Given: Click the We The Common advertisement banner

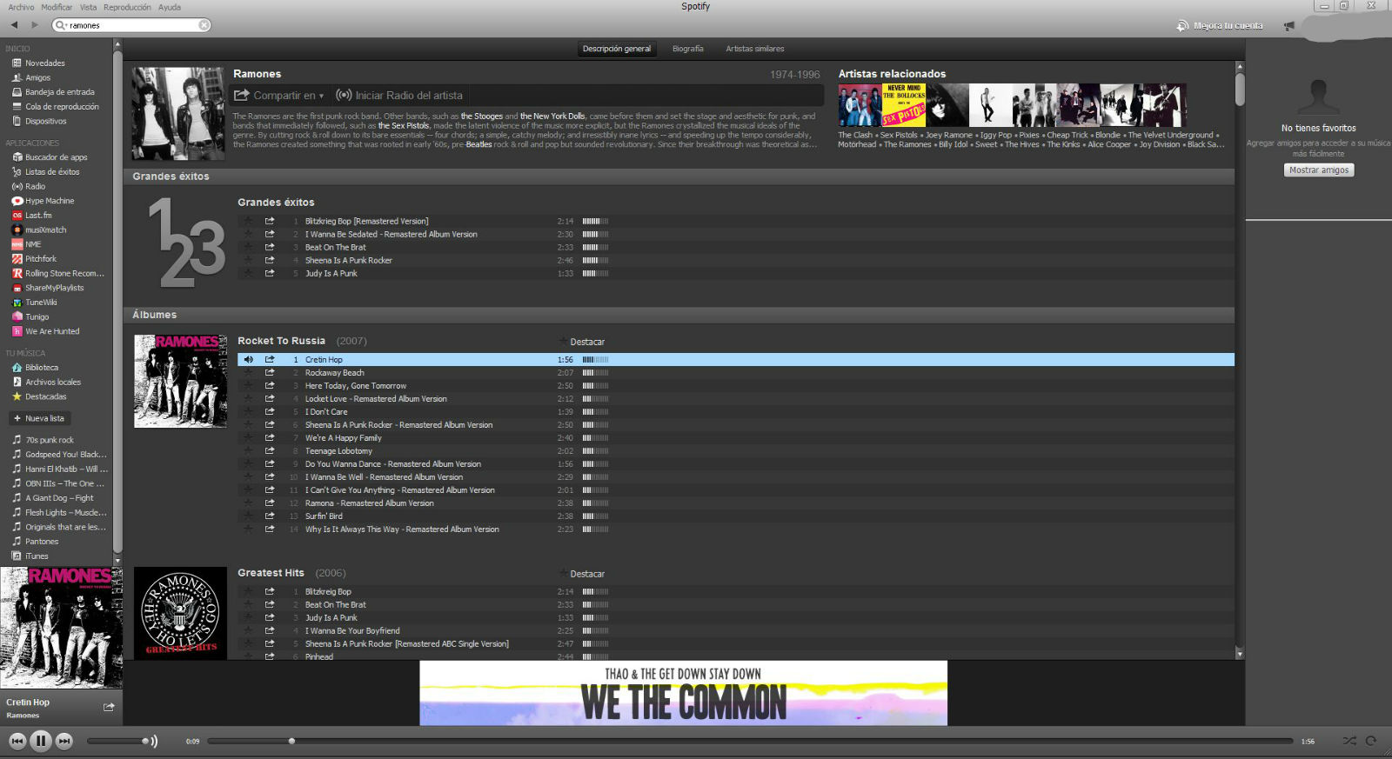Looking at the screenshot, I should tap(683, 693).
